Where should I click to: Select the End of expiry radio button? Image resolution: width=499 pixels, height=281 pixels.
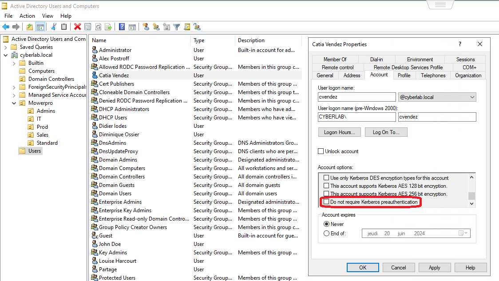tap(327, 233)
